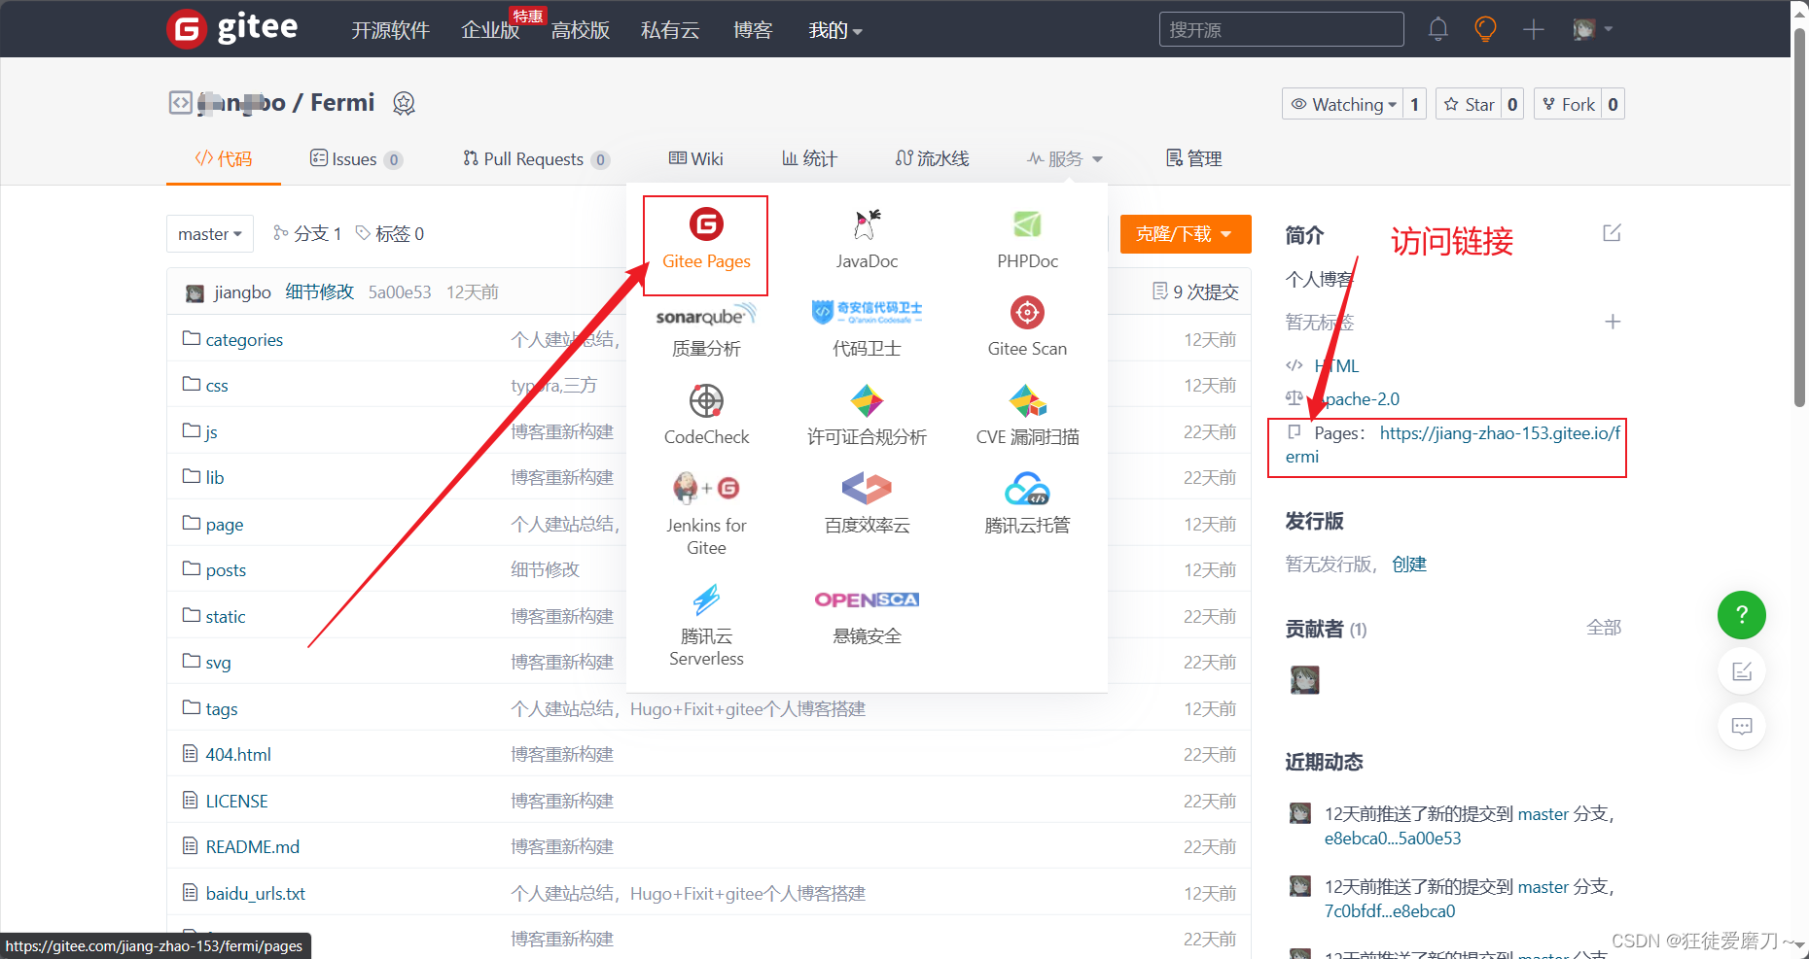View 全部 contributors
This screenshot has width=1809, height=959.
pos(1604,628)
